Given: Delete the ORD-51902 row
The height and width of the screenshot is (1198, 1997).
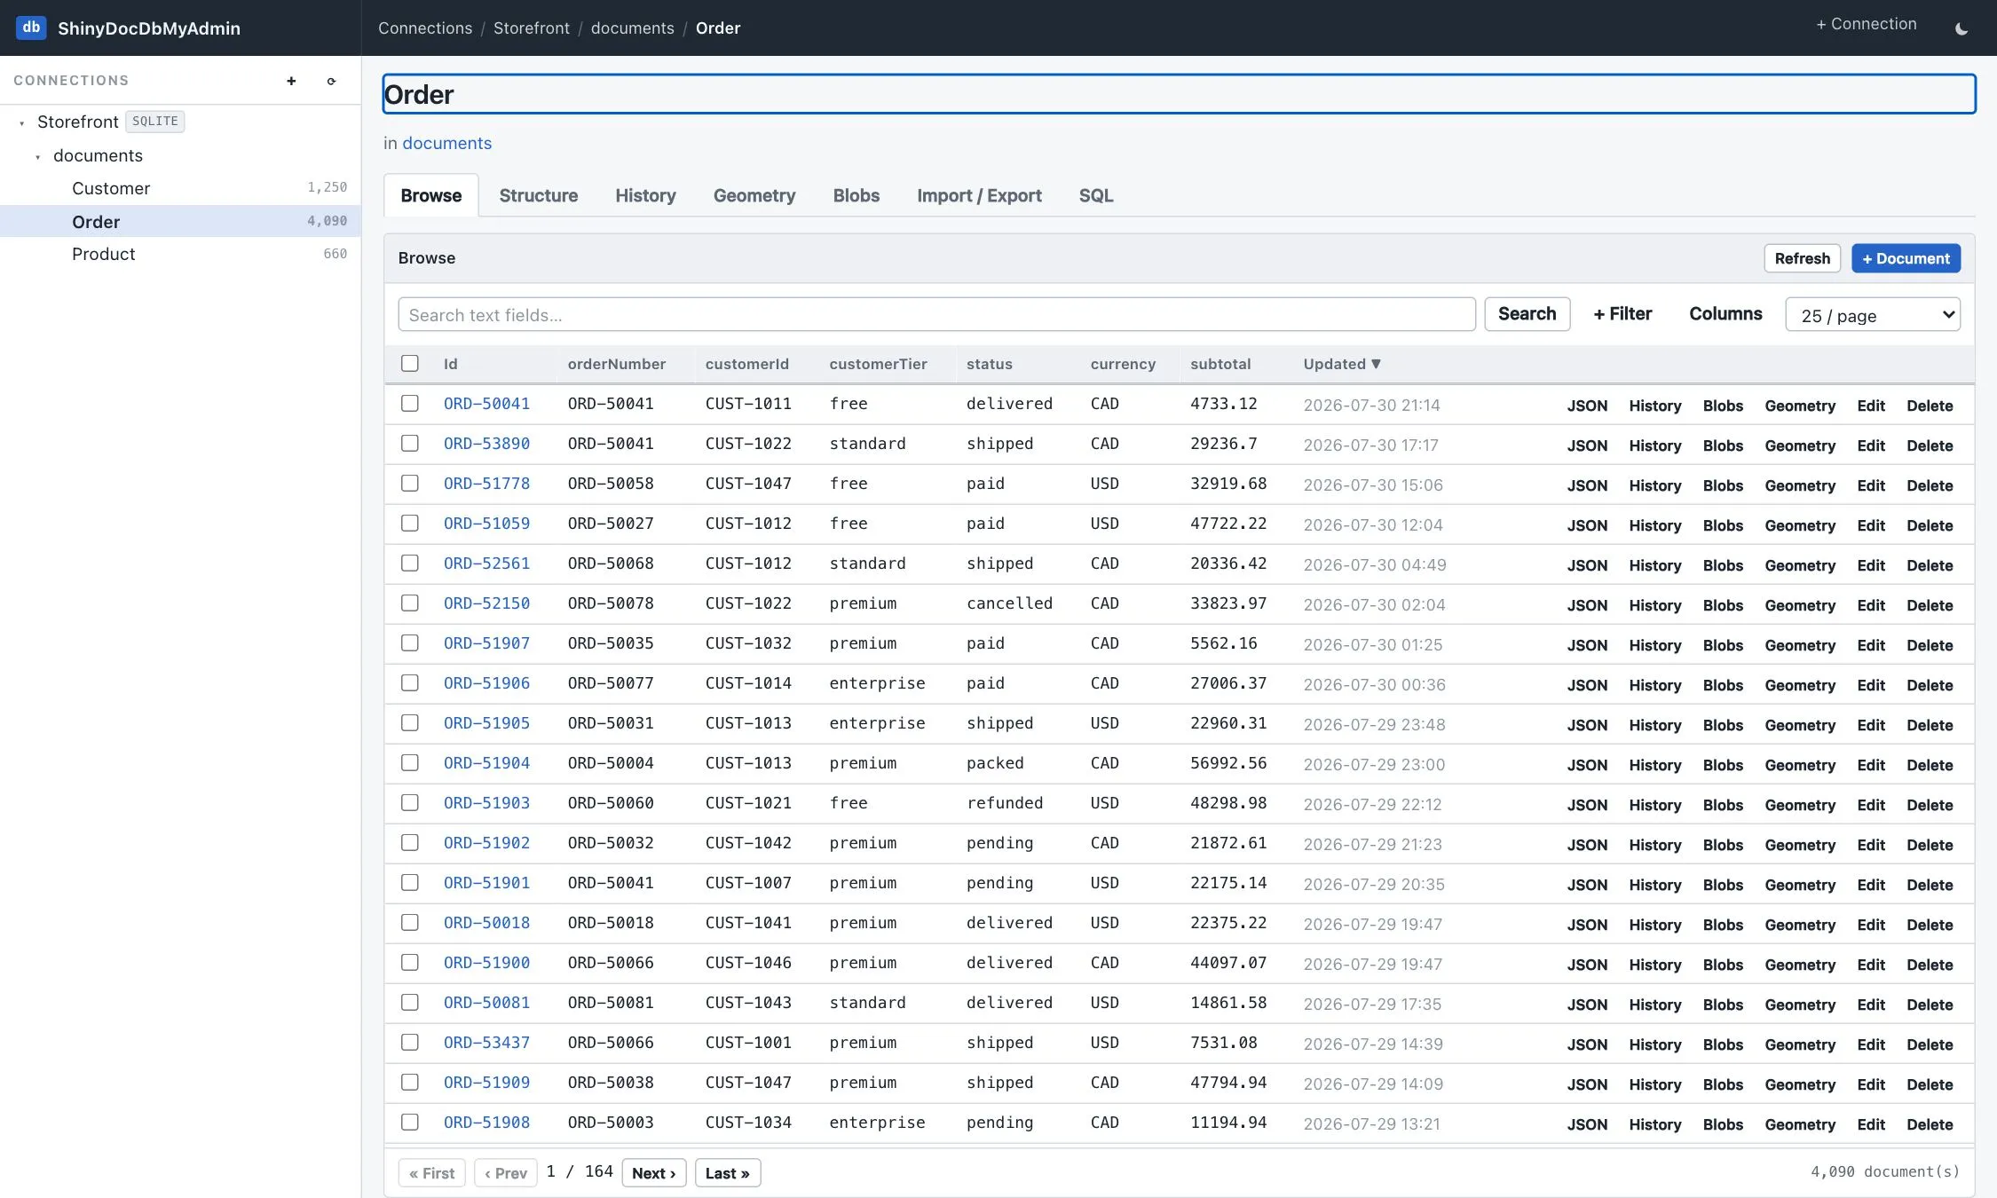Looking at the screenshot, I should click(x=1930, y=845).
